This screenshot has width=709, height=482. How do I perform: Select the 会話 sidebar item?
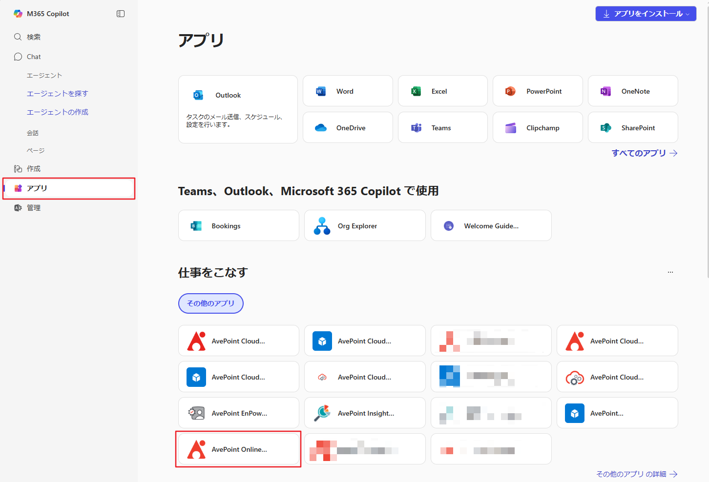pyautogui.click(x=33, y=133)
